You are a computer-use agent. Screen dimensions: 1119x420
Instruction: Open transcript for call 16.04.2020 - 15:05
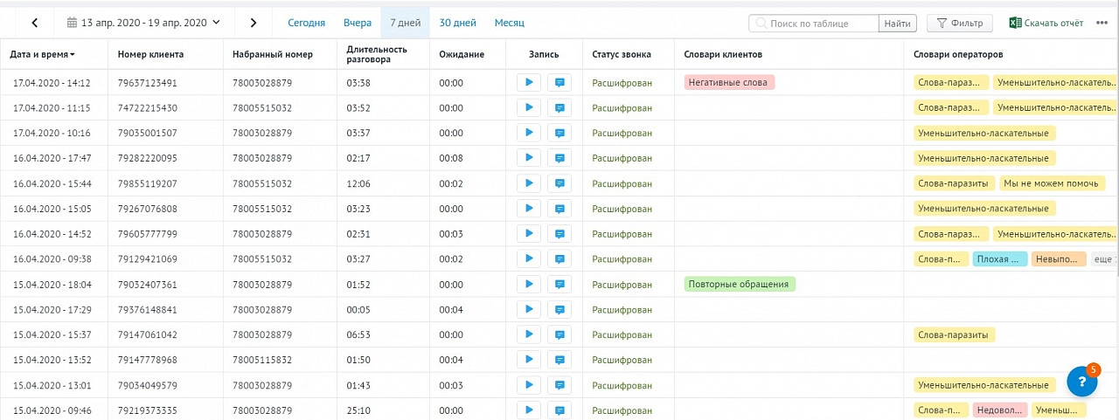pyautogui.click(x=559, y=209)
